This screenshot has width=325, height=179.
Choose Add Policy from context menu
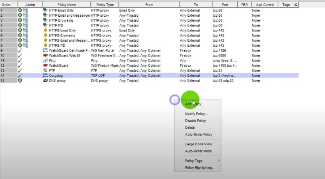(195, 104)
